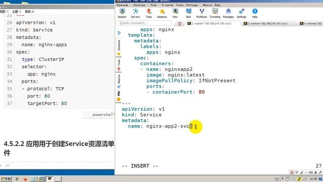The width and height of the screenshot is (323, 182).
Task: Open the Tools menu in the menu bar
Action: pos(180,5)
